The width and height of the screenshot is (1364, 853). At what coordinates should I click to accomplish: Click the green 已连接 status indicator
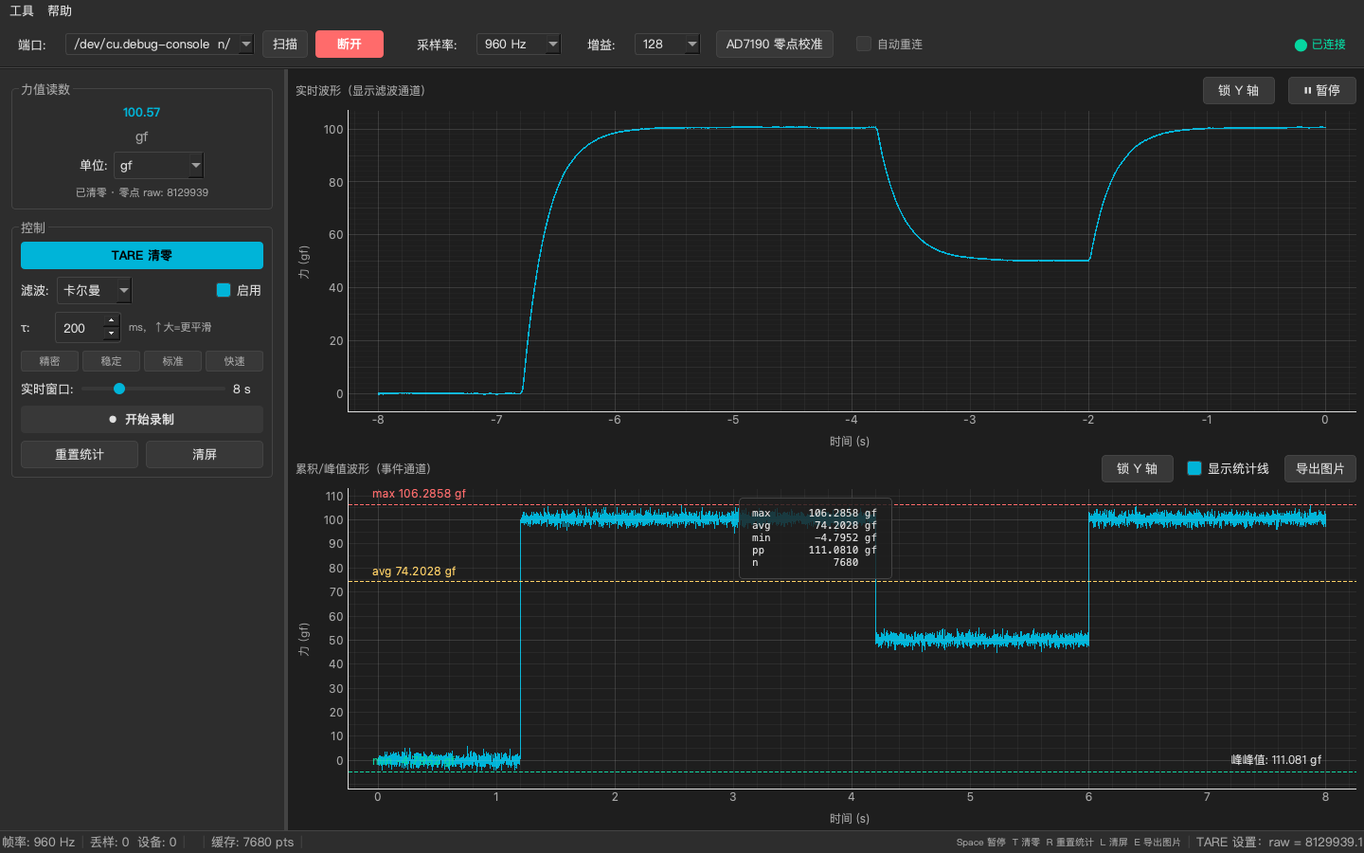(1319, 45)
